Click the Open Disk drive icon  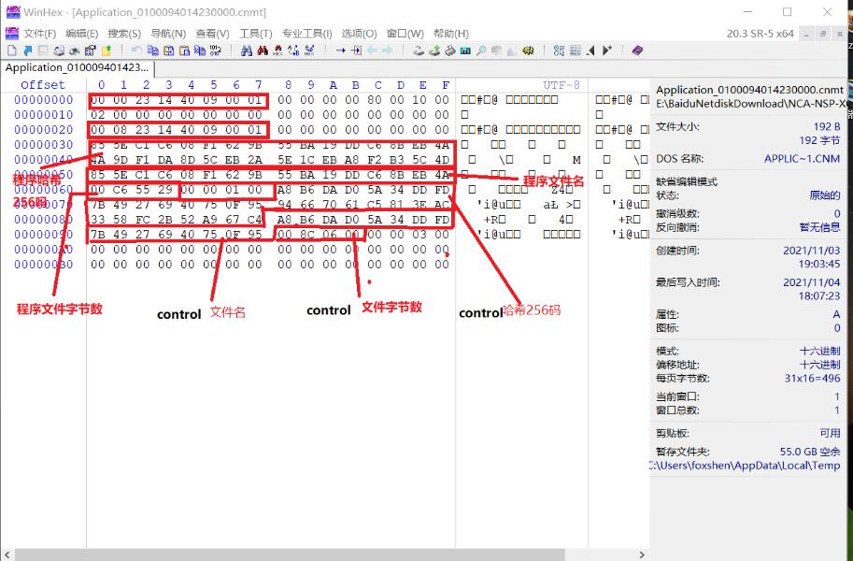(x=419, y=50)
